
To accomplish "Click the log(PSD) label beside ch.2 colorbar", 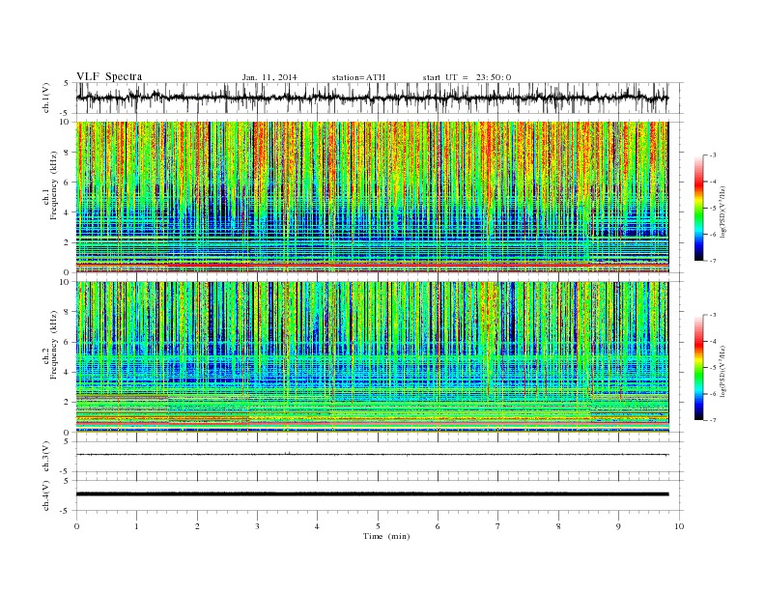I will [723, 370].
